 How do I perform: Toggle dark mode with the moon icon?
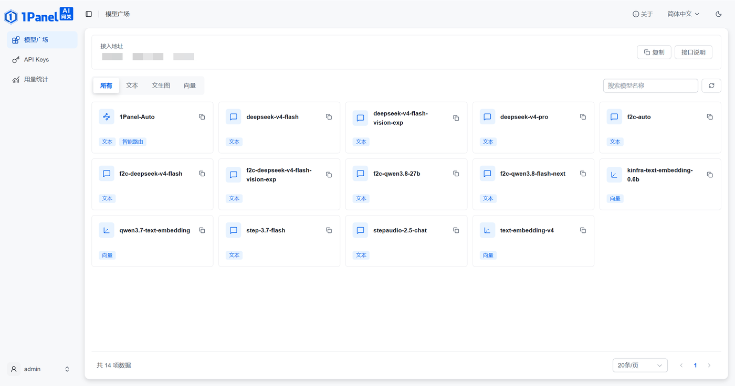(x=719, y=14)
